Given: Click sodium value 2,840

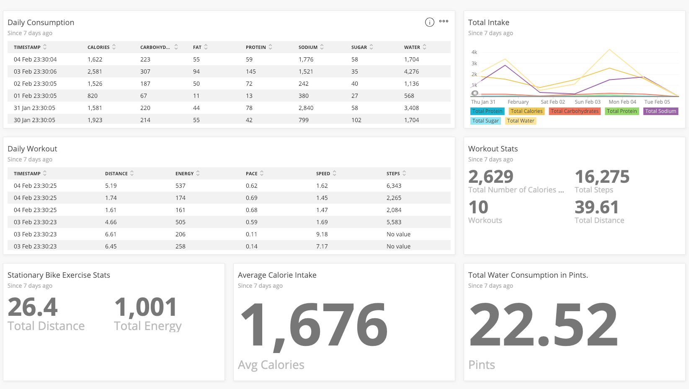Looking at the screenshot, I should tap(306, 108).
